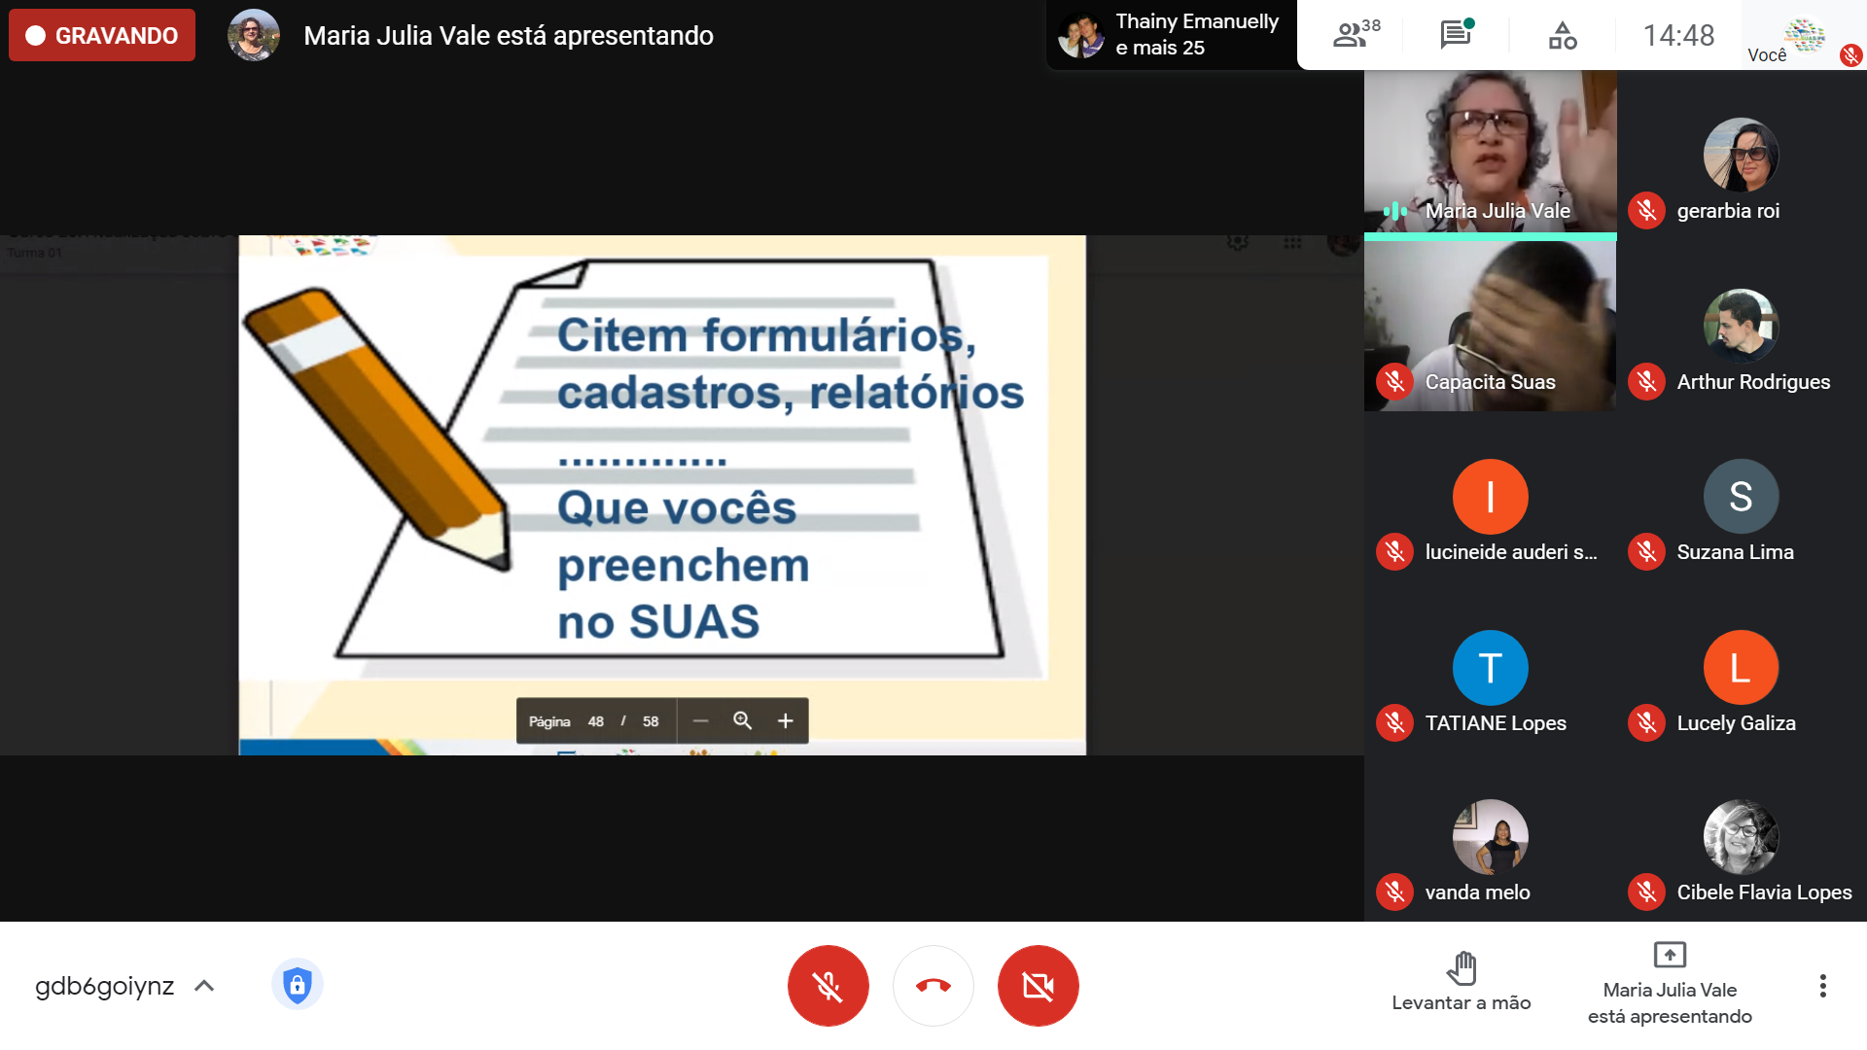Viewport: 1867px width, 1050px height.
Task: Zoom out with the minus icon
Action: coord(700,720)
